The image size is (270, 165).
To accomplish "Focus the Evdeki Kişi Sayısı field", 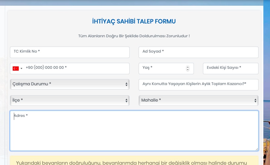I will pyautogui.click(x=230, y=68).
